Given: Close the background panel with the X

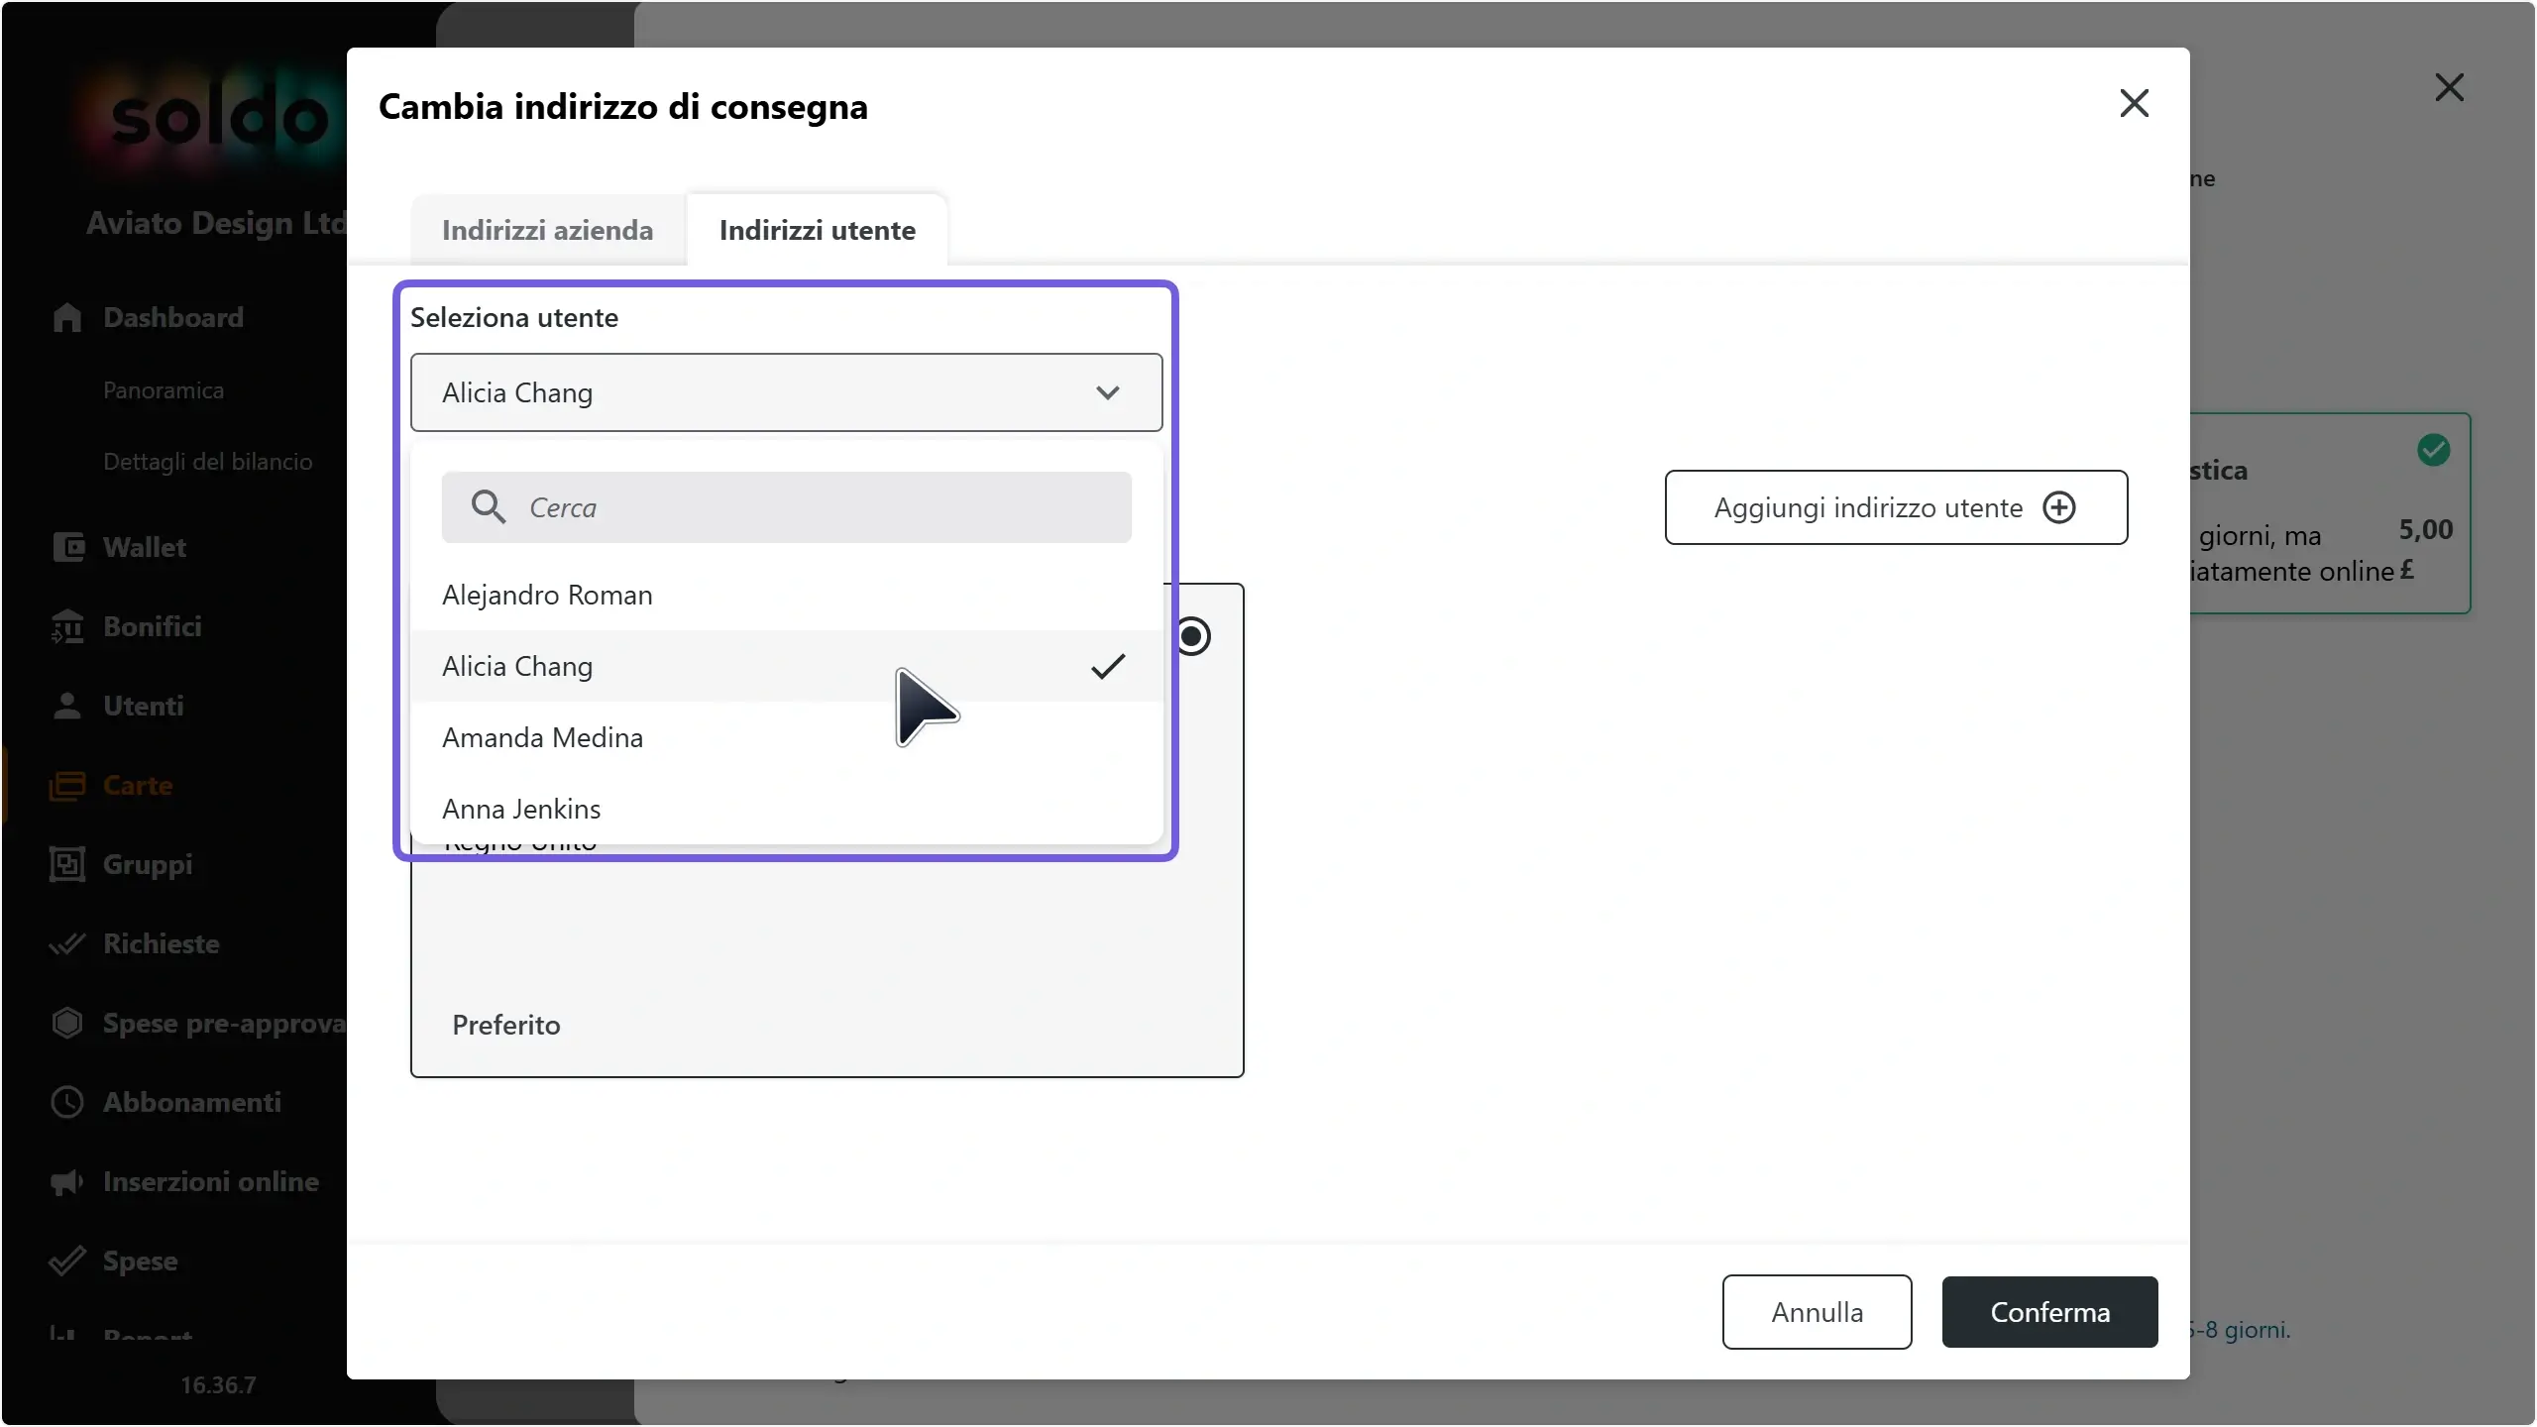Looking at the screenshot, I should [x=2449, y=87].
